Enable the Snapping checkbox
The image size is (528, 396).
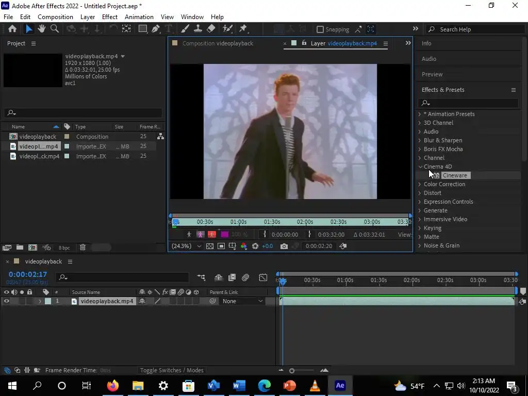click(x=320, y=29)
